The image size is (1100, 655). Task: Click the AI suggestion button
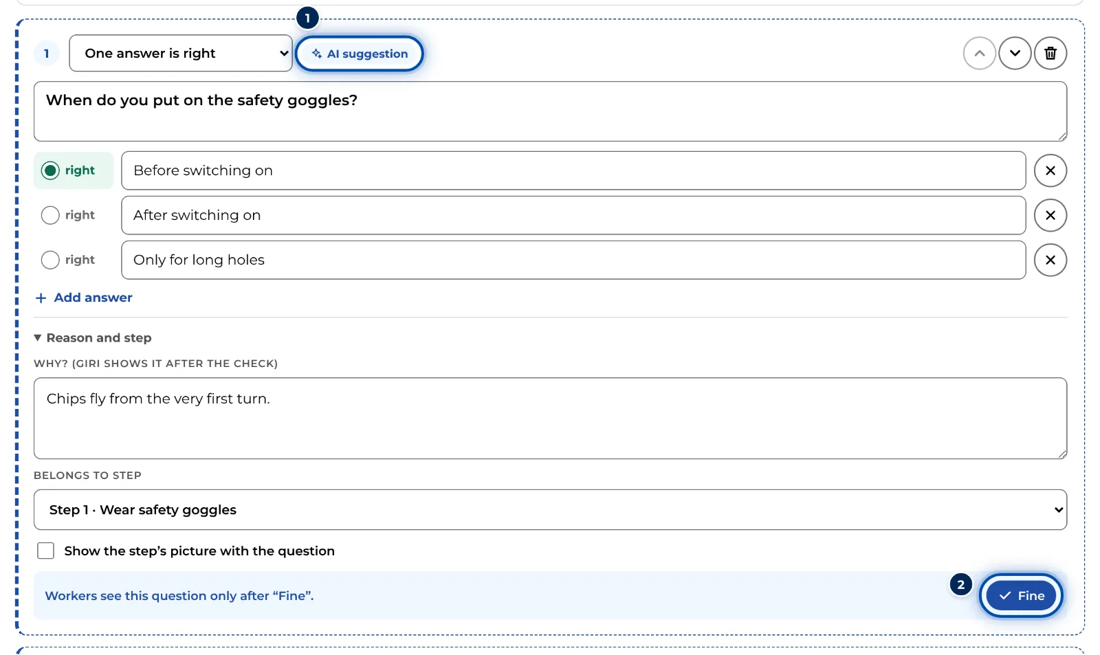(360, 54)
